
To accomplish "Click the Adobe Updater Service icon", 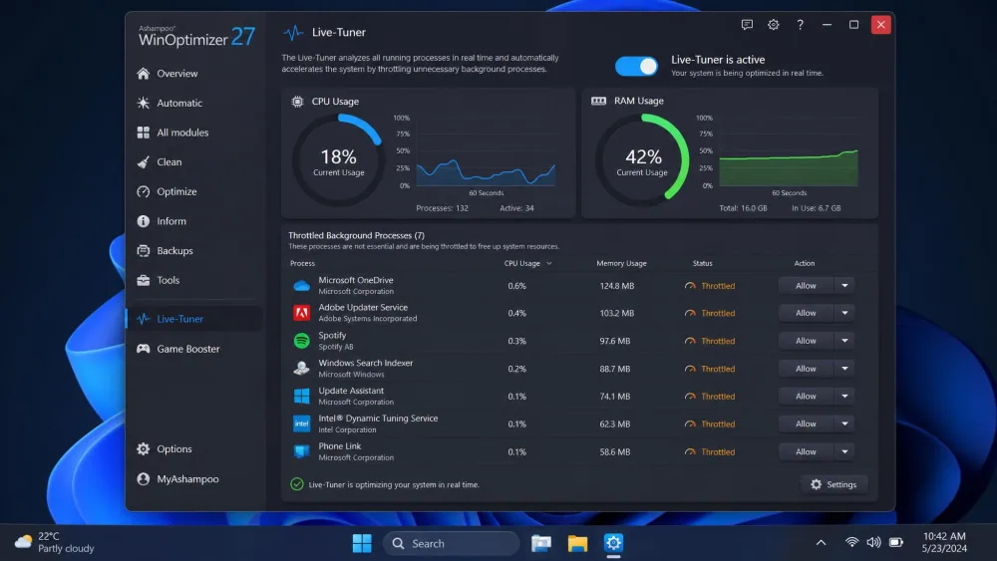I will (301, 313).
